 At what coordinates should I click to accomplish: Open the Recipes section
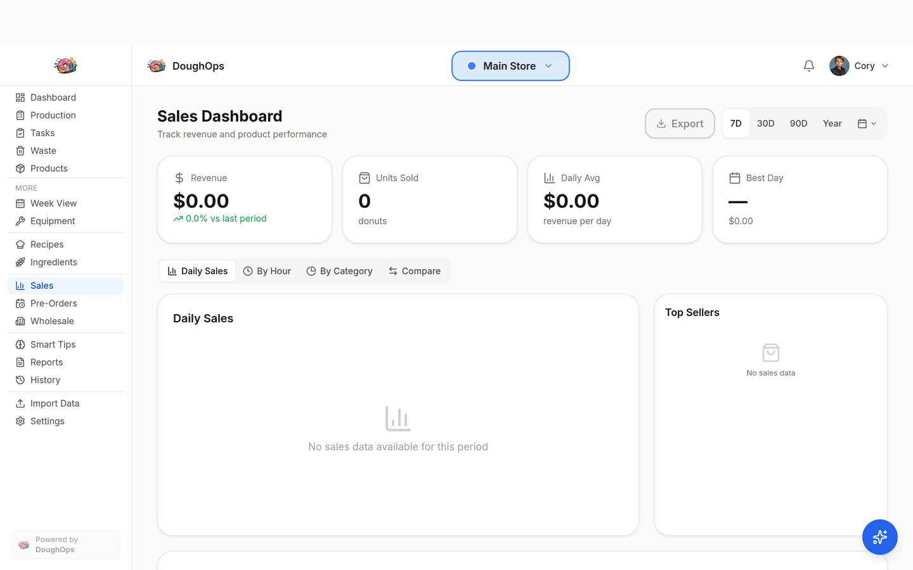47,244
